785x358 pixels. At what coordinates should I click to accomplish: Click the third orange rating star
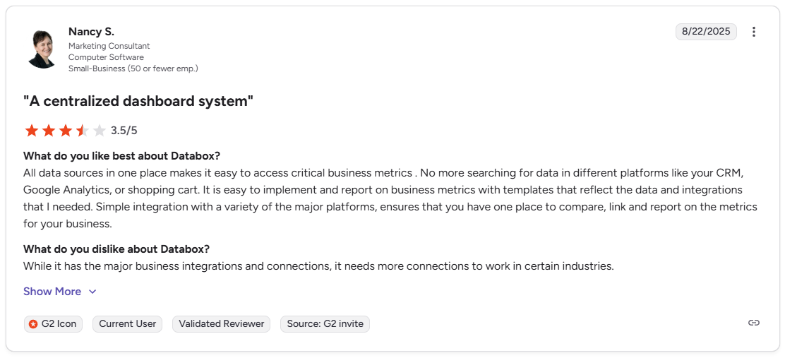click(66, 131)
